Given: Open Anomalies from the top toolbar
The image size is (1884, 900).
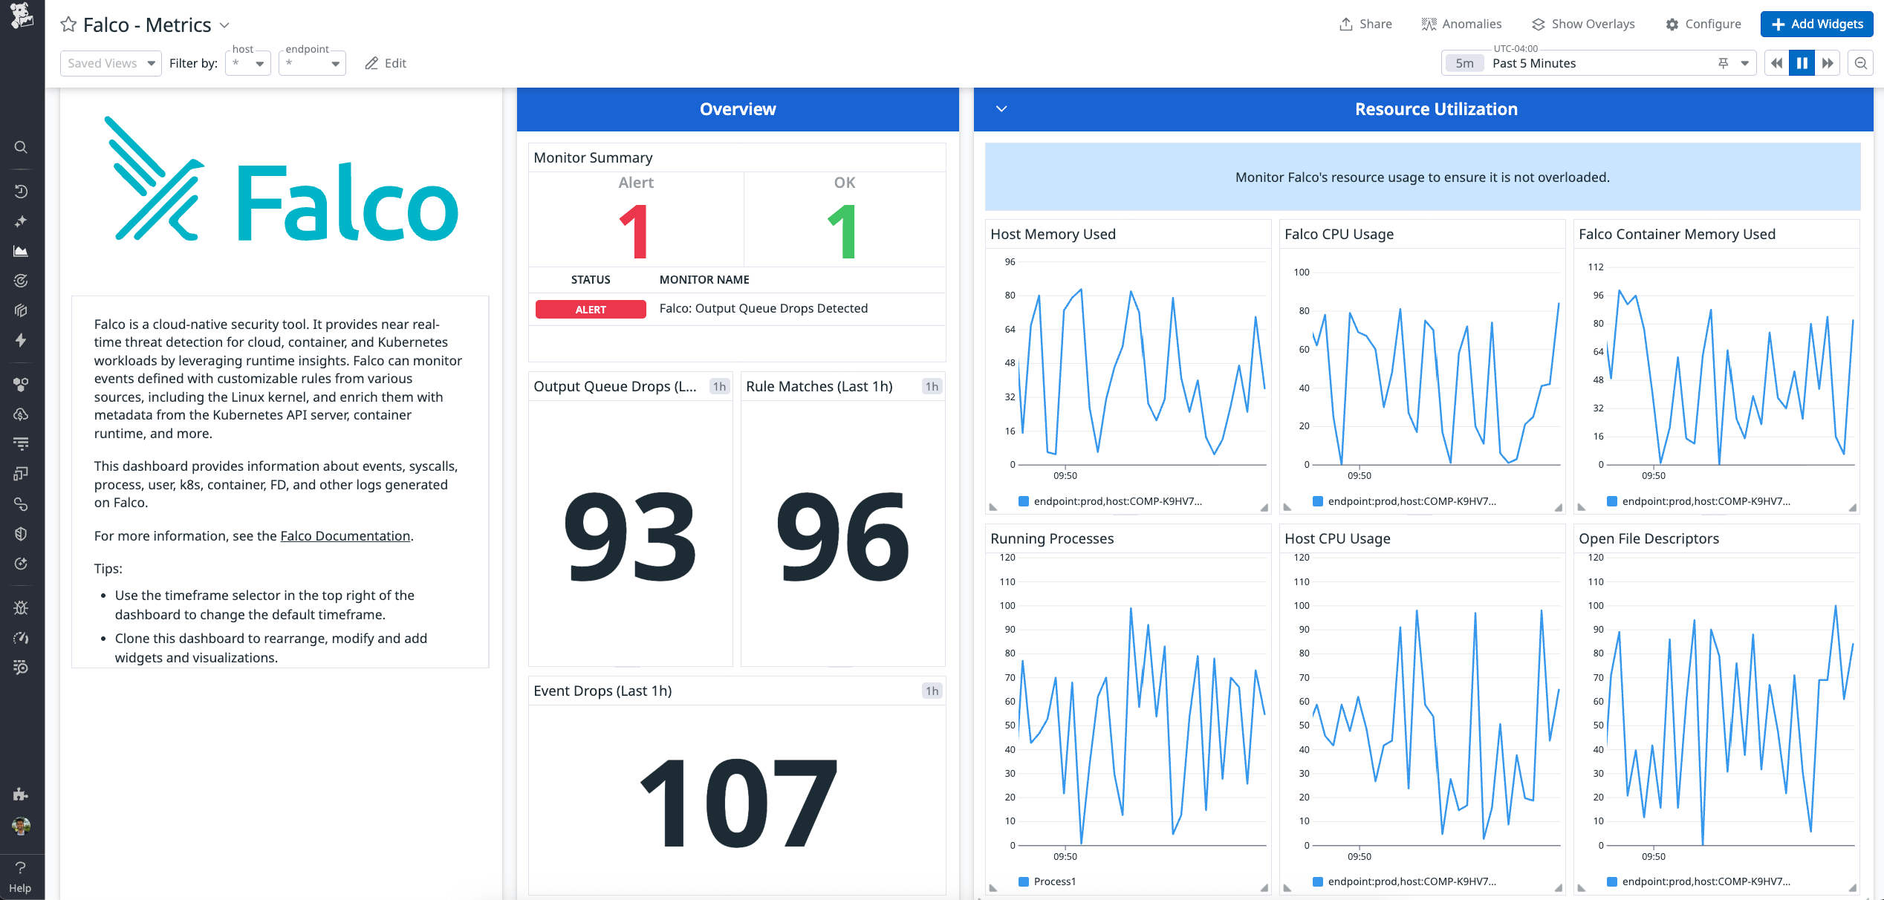Looking at the screenshot, I should click(1461, 23).
